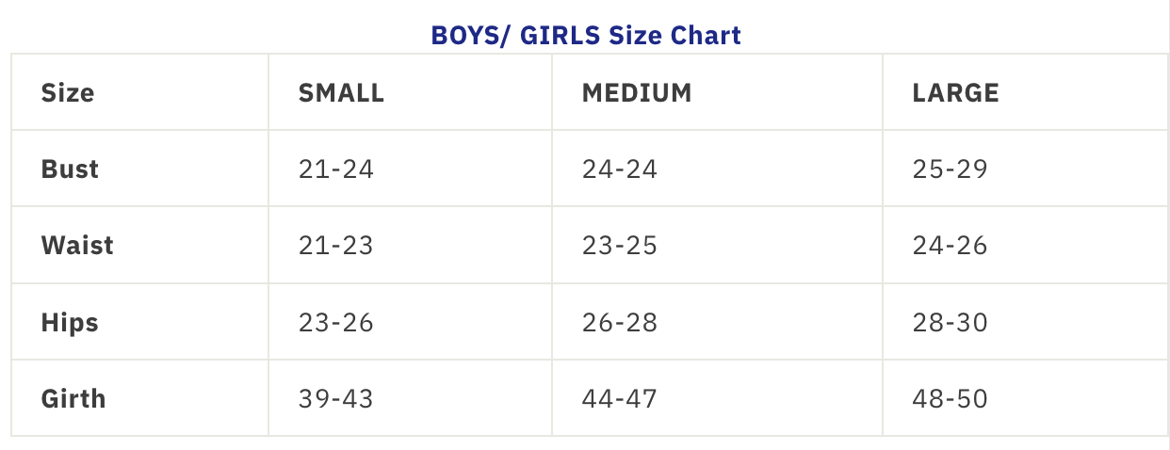
Task: Click the medium bust value 24-24
Action: pyautogui.click(x=620, y=169)
